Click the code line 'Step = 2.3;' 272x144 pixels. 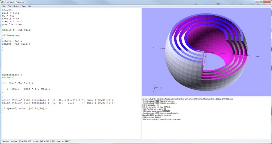click(x=11, y=21)
